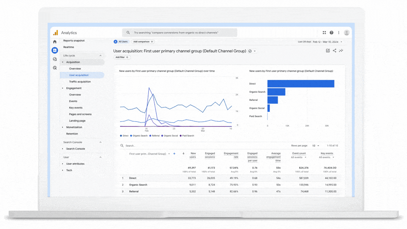Open the apps grid icon
407x229 pixels.
(324, 33)
